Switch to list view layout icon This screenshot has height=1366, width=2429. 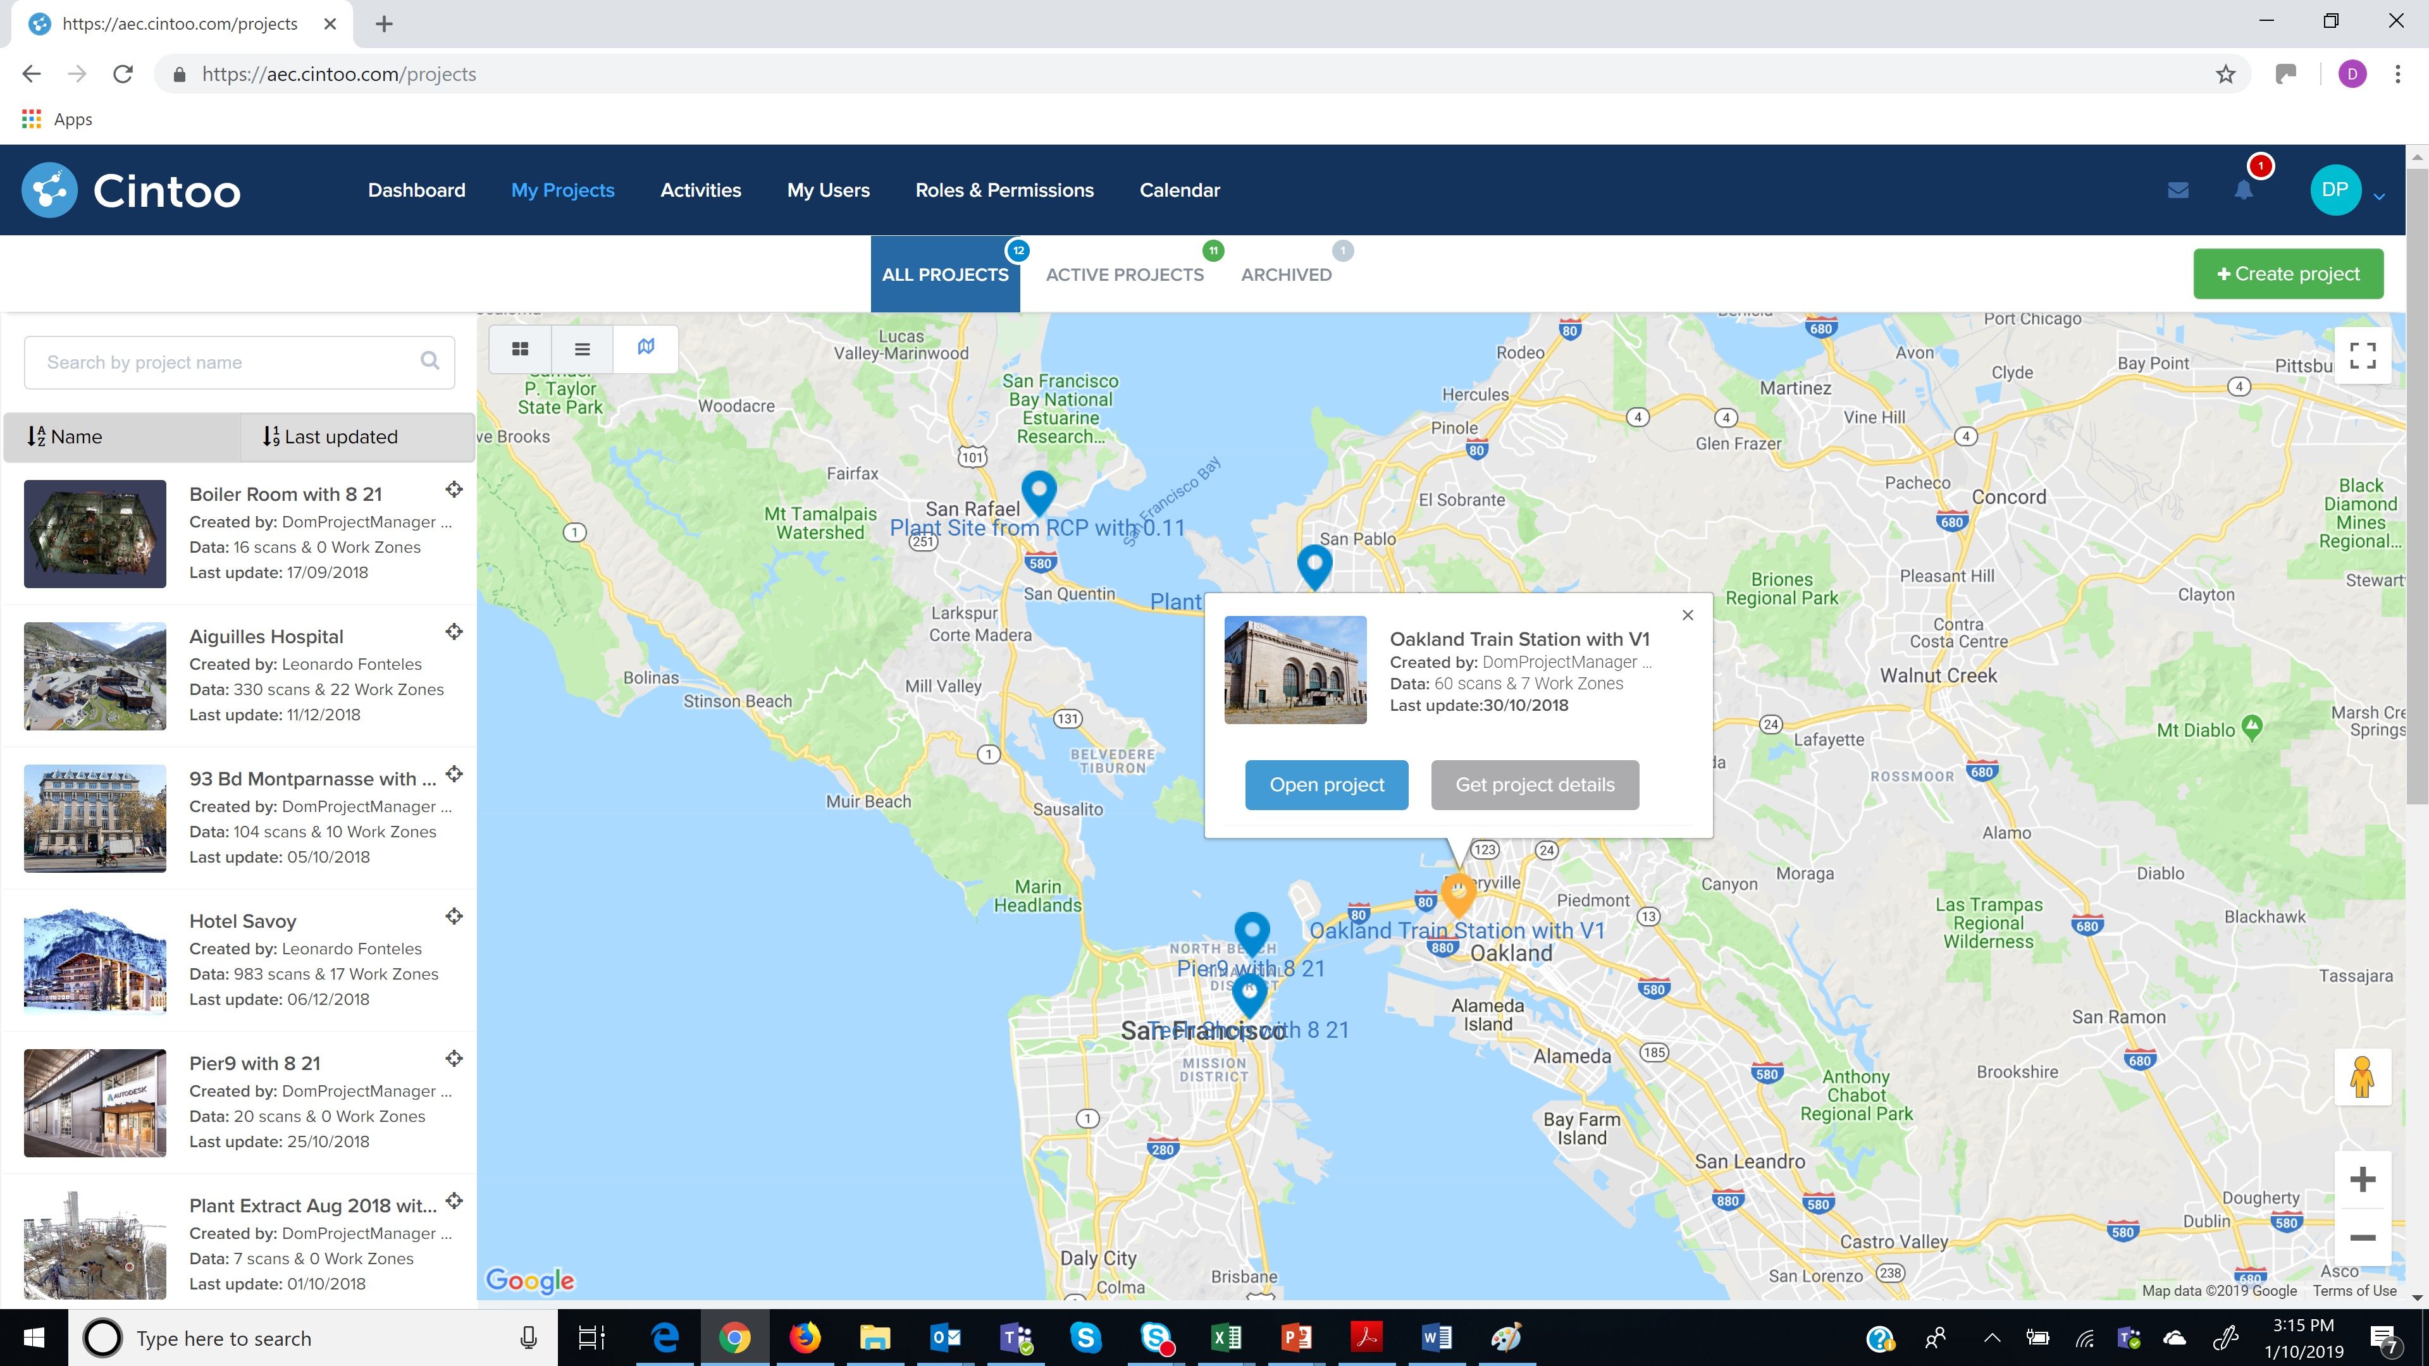pos(582,349)
